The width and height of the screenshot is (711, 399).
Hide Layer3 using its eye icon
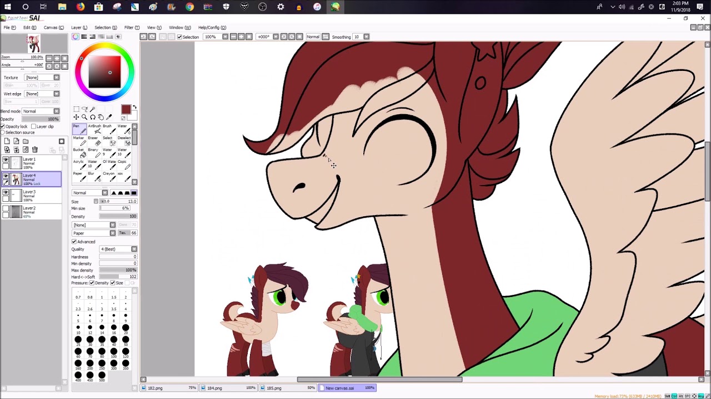click(x=6, y=192)
